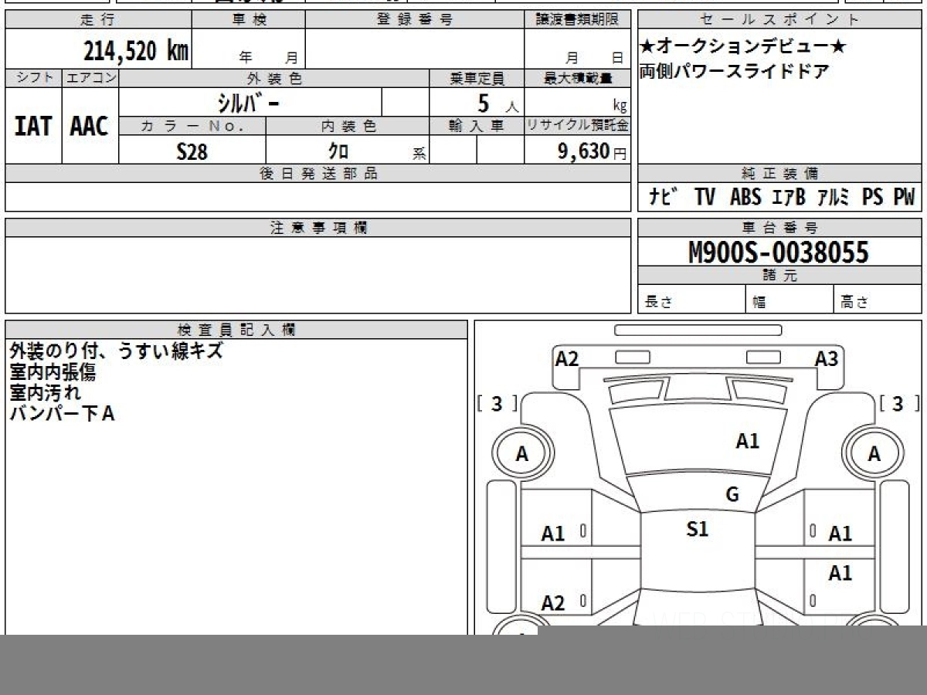Click the シフト header cell

tap(33, 78)
